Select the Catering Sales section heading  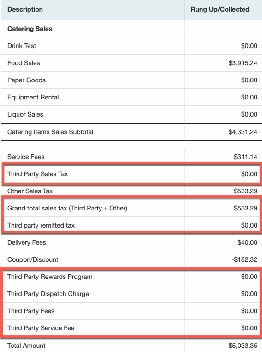coord(30,29)
